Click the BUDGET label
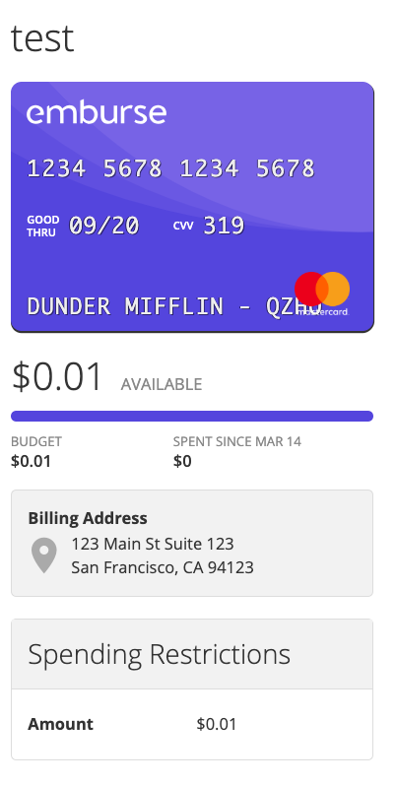Screen dimensions: 396x785 pyautogui.click(x=36, y=441)
